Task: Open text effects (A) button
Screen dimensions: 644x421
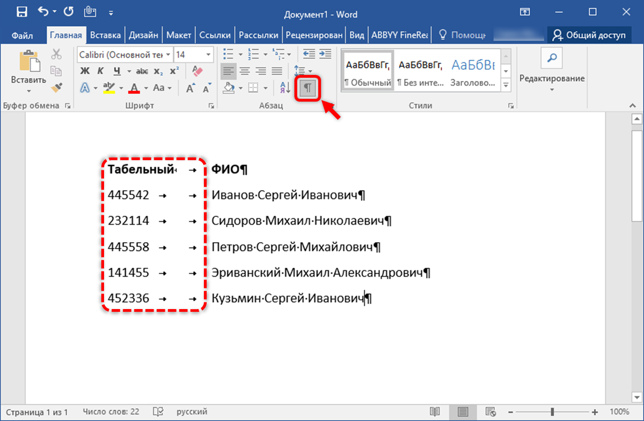Action: pos(85,88)
